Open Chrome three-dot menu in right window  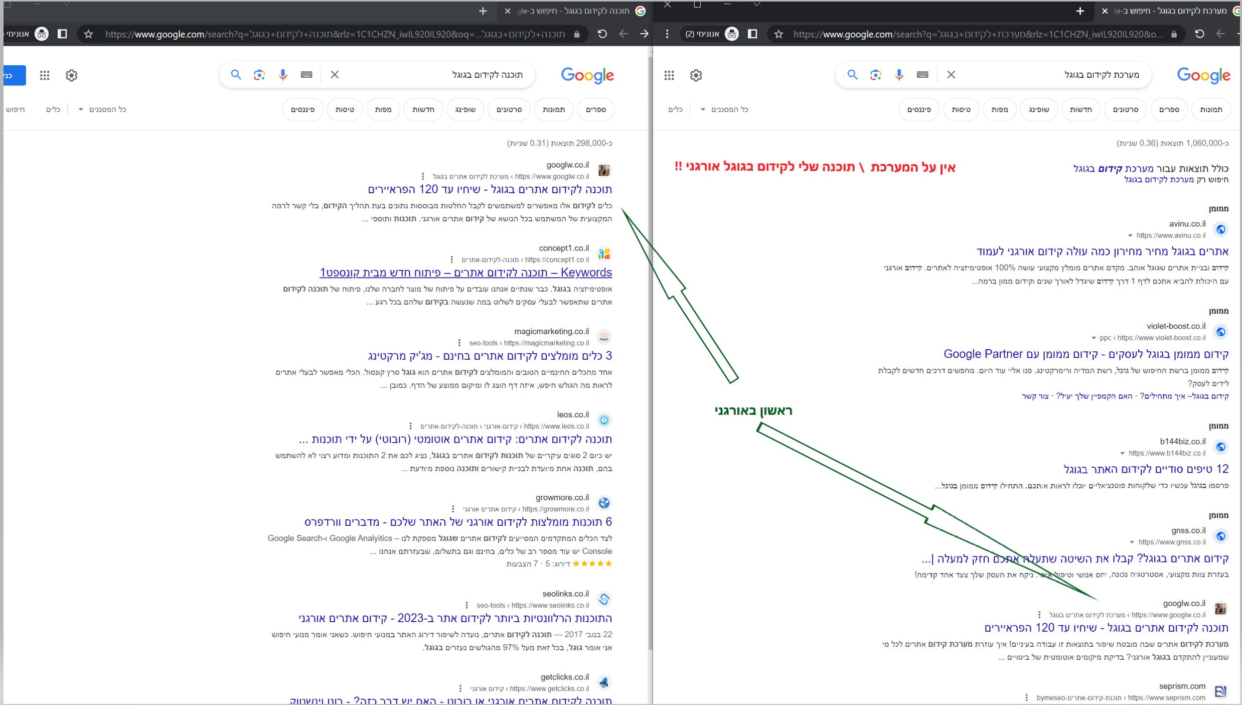[x=667, y=34]
